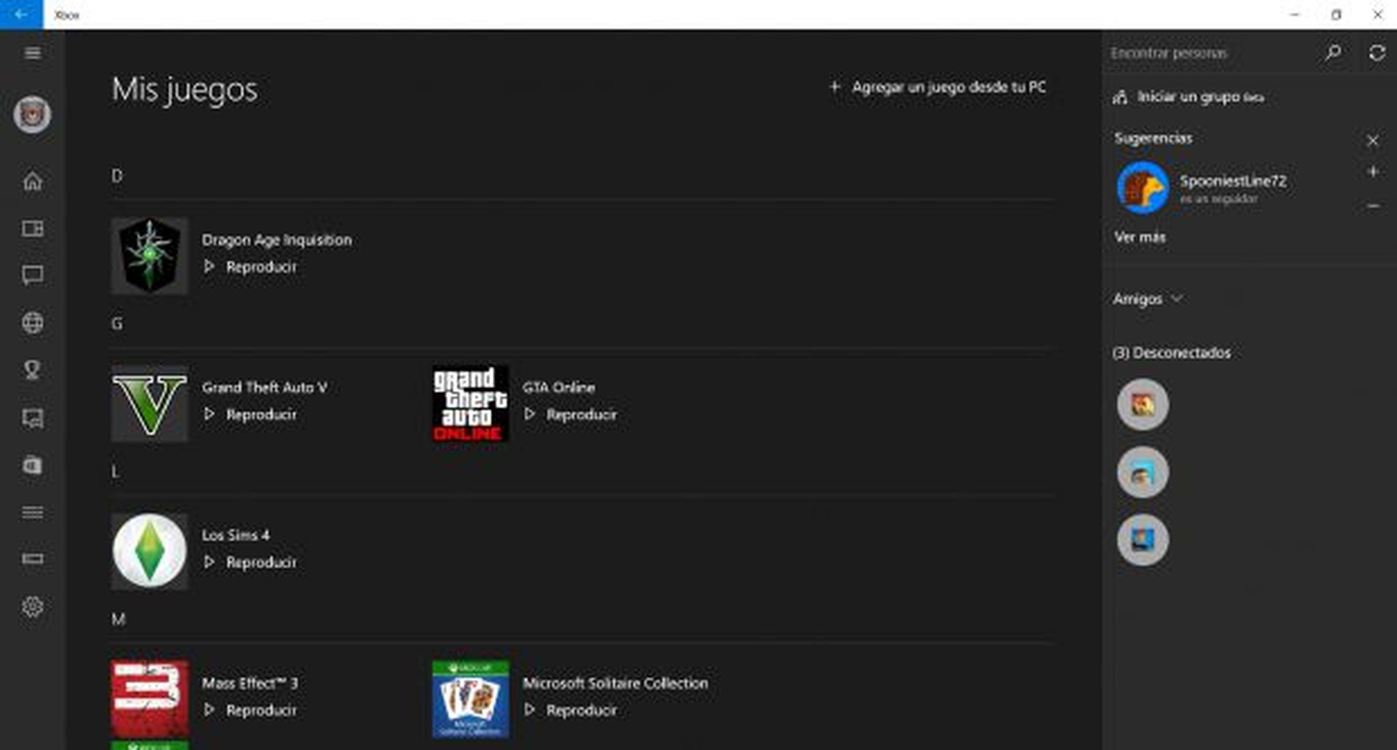
Task: Open second disconnected friend avatar
Action: tap(1143, 472)
